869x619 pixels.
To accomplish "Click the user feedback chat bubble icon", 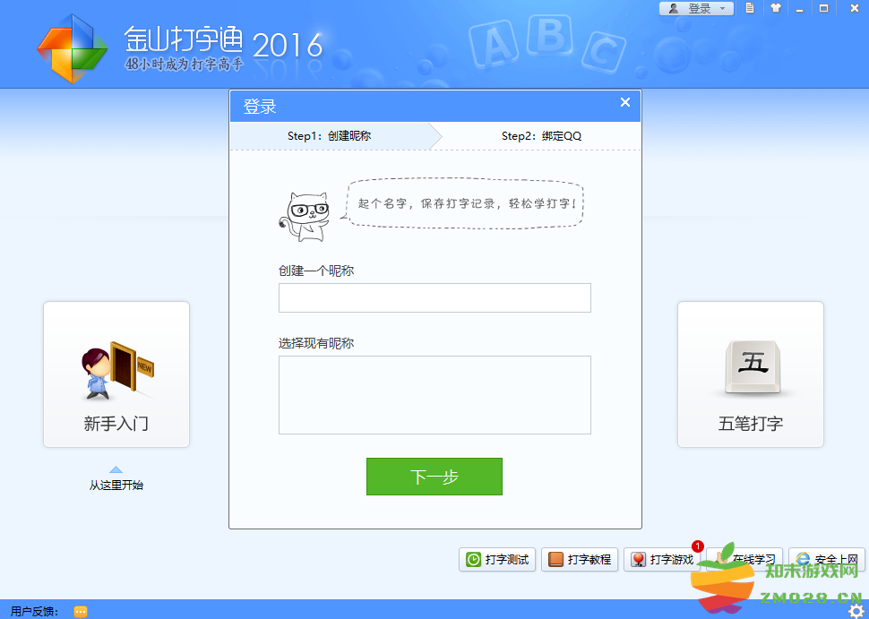I will tap(81, 611).
